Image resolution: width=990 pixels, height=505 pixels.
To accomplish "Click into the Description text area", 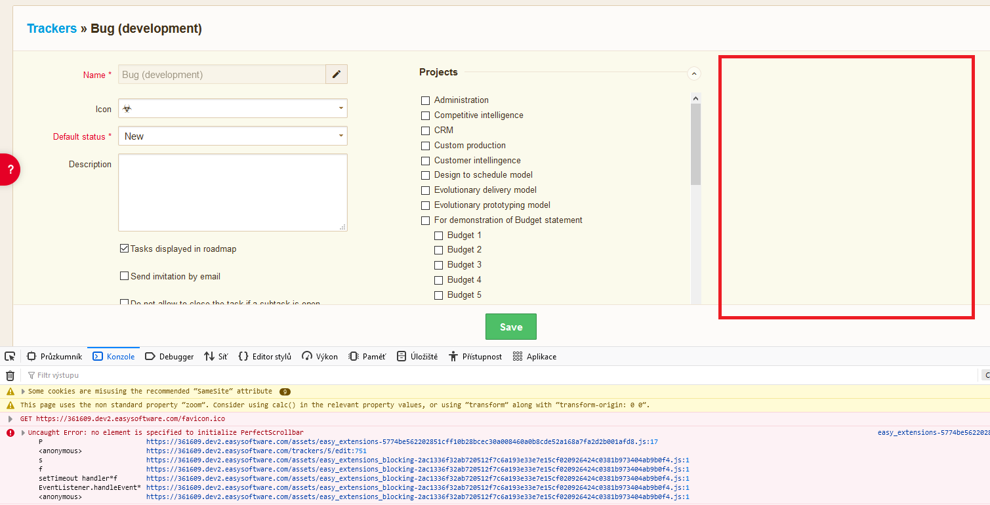I will [232, 192].
